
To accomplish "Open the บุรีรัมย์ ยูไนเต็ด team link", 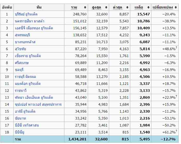I will (x=26, y=14).
